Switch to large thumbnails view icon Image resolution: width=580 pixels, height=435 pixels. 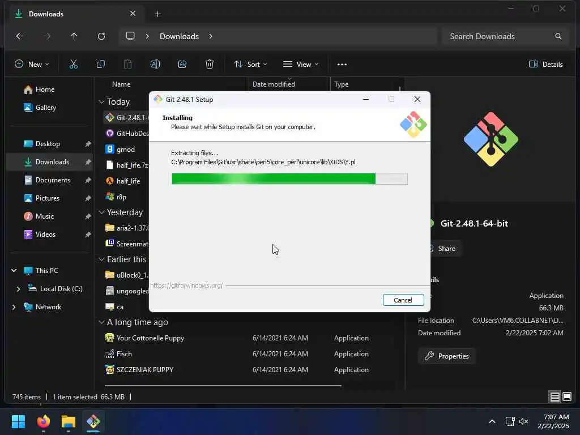tap(567, 397)
